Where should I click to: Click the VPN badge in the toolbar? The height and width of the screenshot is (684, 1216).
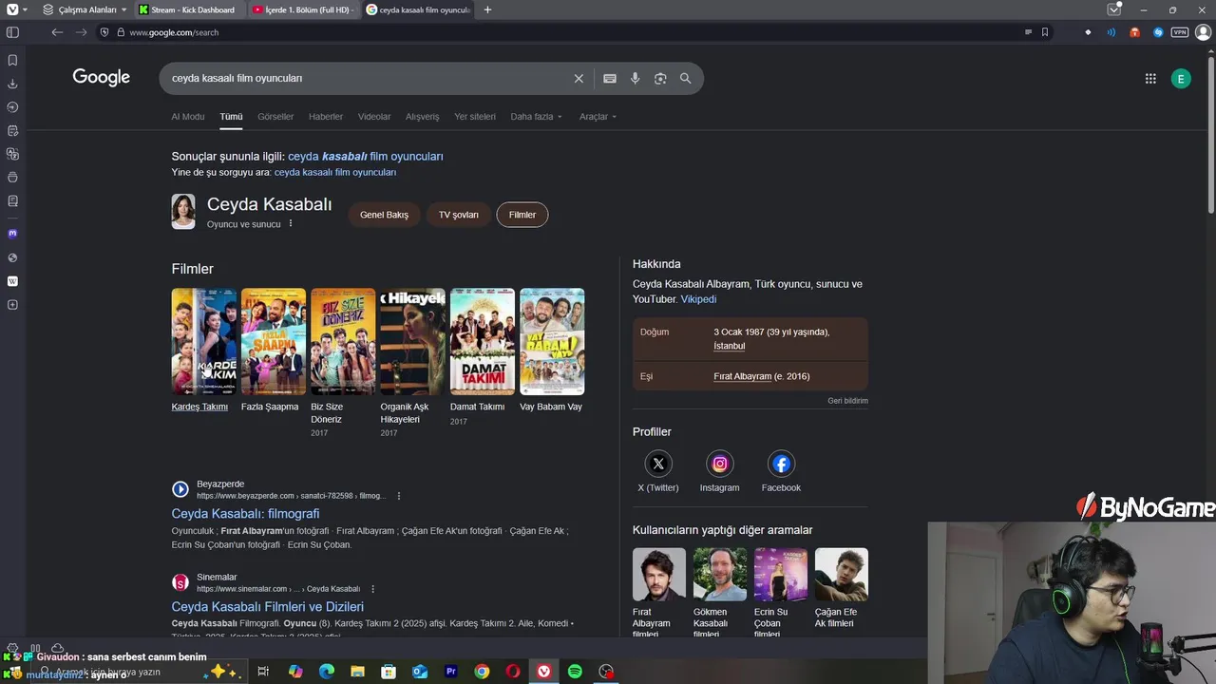pos(1180,32)
